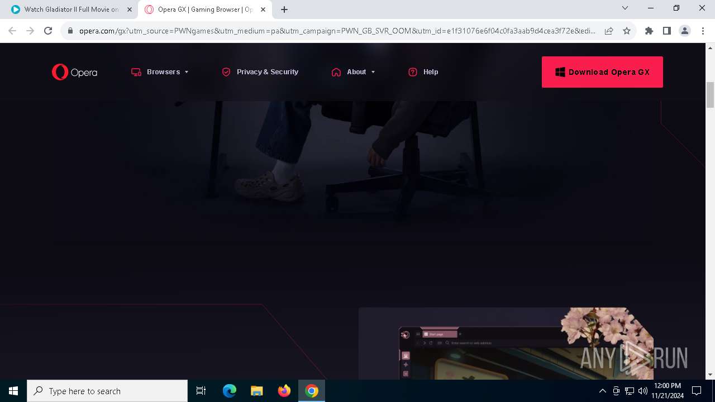Open the network status tray icon

click(x=630, y=391)
